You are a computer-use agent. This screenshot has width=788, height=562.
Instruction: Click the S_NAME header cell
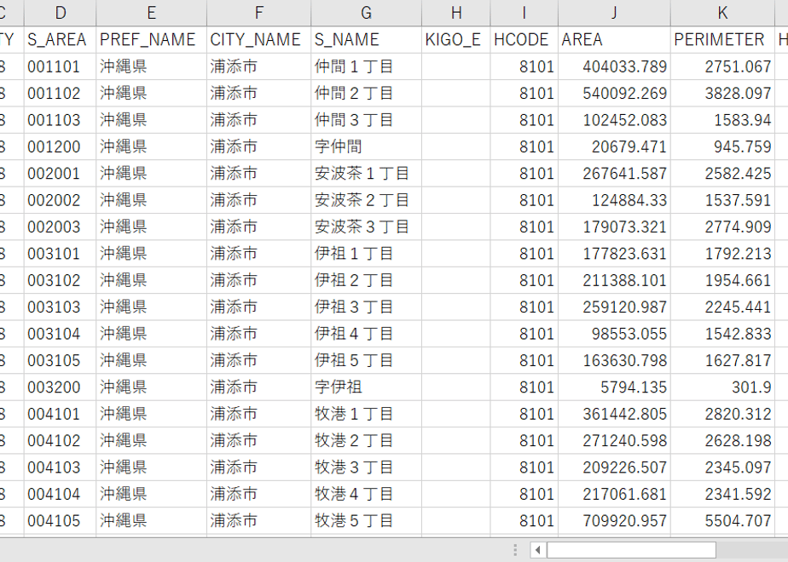[367, 40]
